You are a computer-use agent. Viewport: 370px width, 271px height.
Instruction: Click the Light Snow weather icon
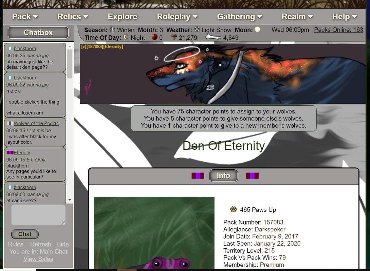click(197, 29)
